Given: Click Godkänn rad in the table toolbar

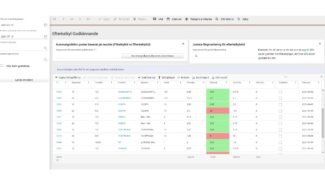Looking at the screenshot, I should [147, 78].
